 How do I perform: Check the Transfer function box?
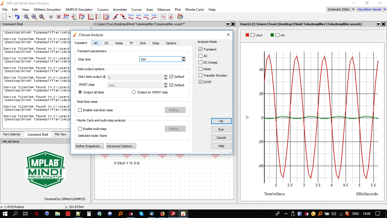[x=201, y=76]
